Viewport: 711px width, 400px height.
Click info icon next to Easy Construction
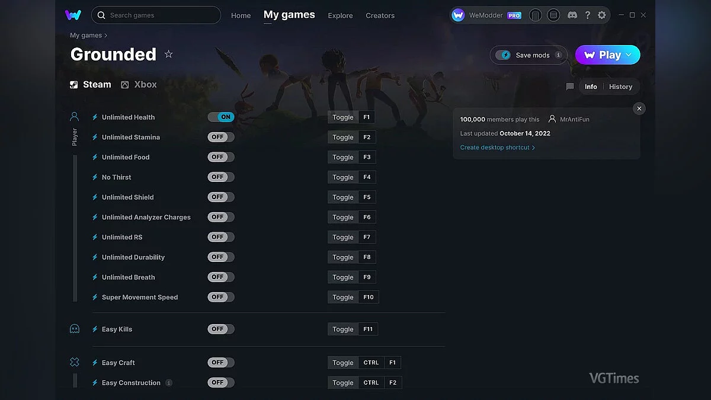point(169,383)
